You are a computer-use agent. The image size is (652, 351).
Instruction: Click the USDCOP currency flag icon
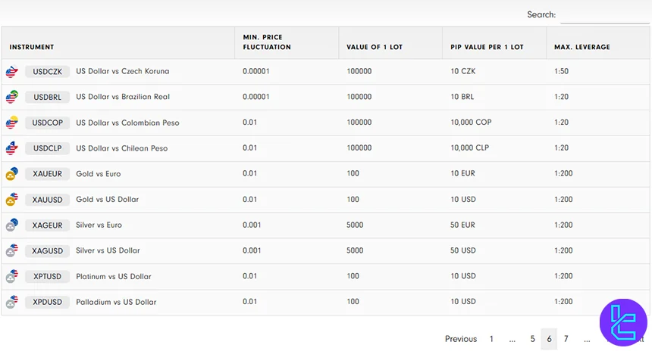pyautogui.click(x=11, y=123)
